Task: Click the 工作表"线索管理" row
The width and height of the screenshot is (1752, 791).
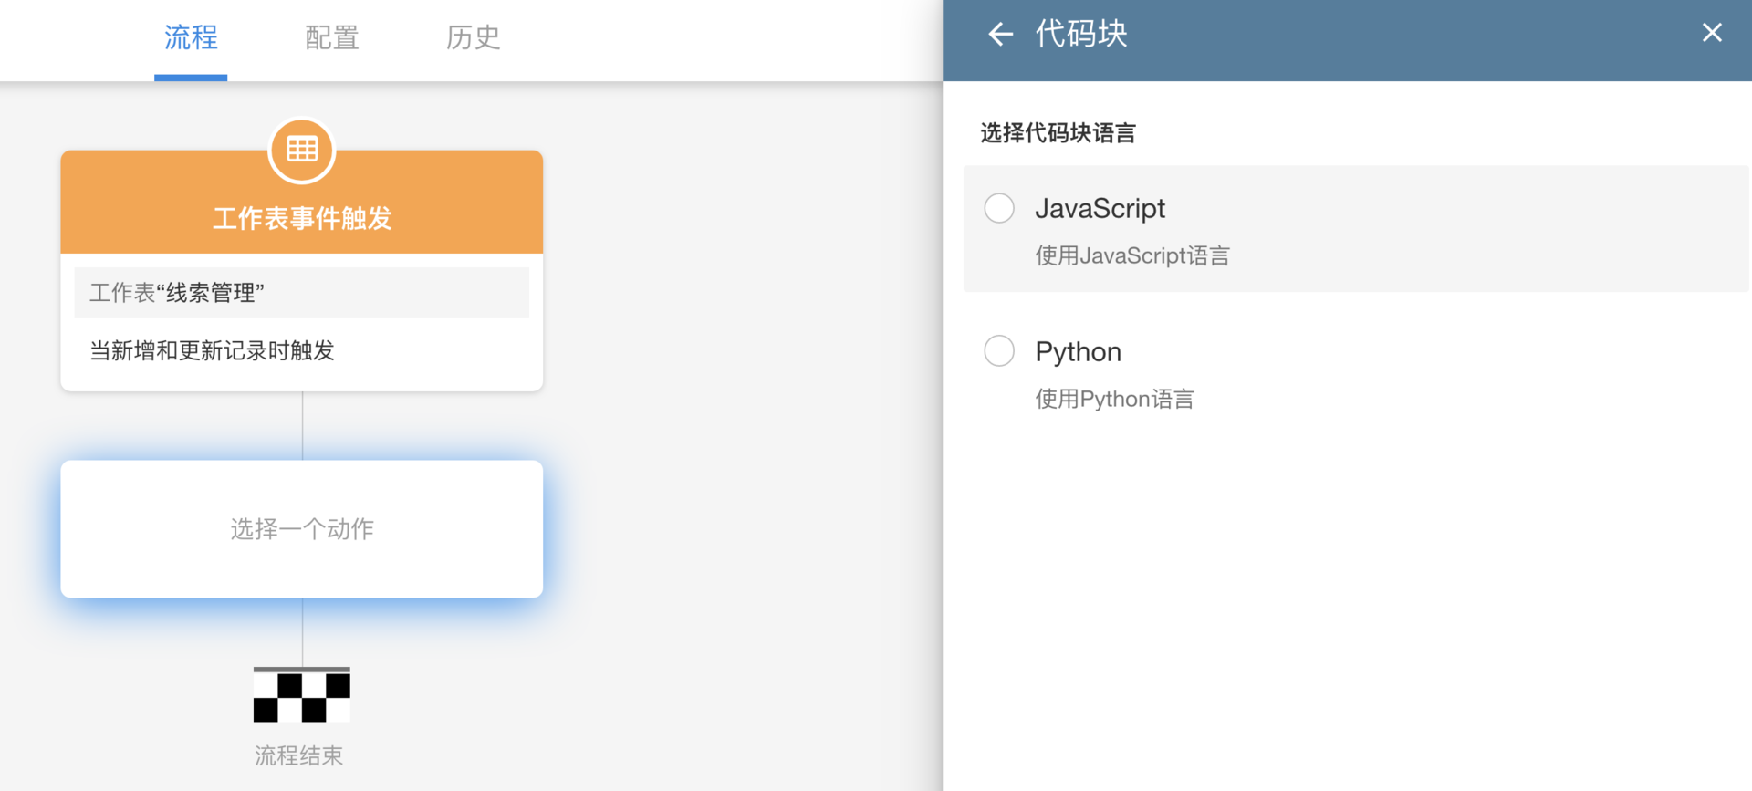Action: tap(302, 293)
